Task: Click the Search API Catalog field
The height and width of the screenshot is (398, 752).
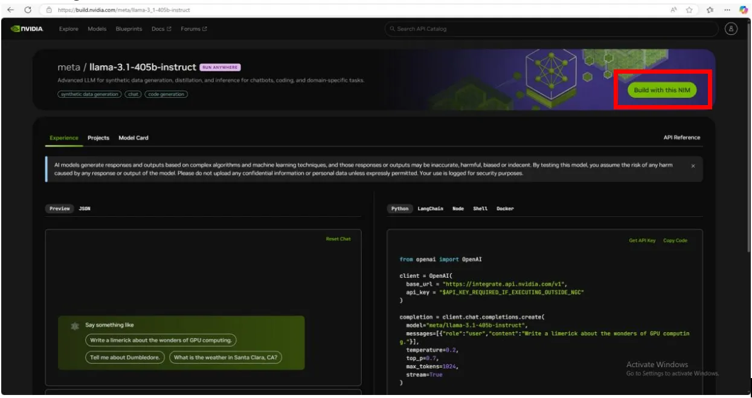Action: point(551,29)
